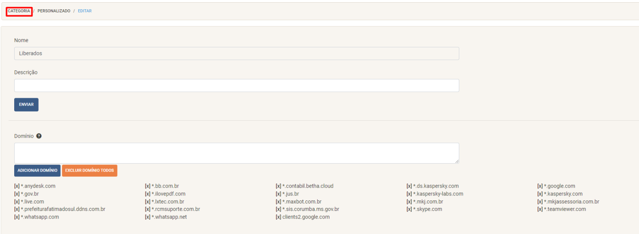
Task: Click inside the Domínio text area
Action: tap(237, 153)
